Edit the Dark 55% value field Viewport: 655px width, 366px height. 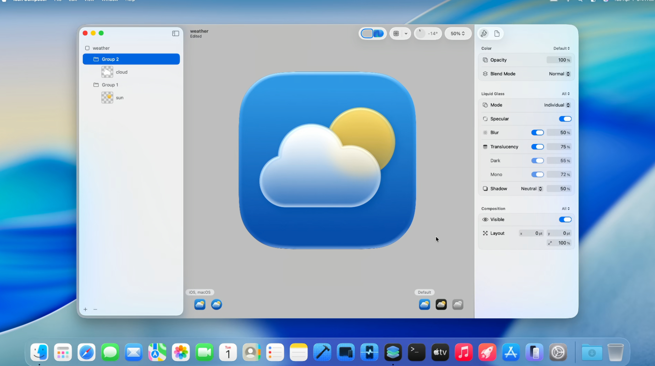559,161
